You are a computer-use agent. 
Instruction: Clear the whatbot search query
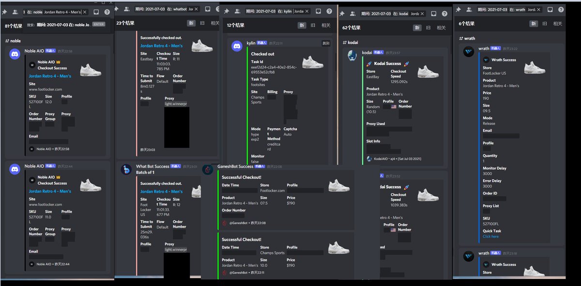tap(197, 9)
